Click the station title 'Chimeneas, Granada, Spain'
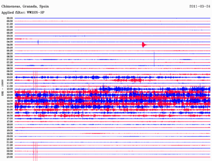Viewport: 212px width, 161px height. coord(25,6)
